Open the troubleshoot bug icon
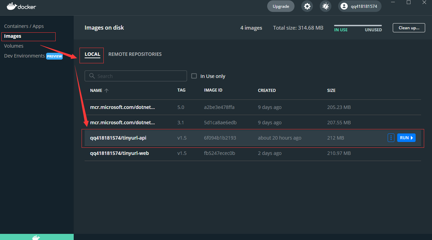This screenshot has height=240, width=432. pyautogui.click(x=326, y=6)
